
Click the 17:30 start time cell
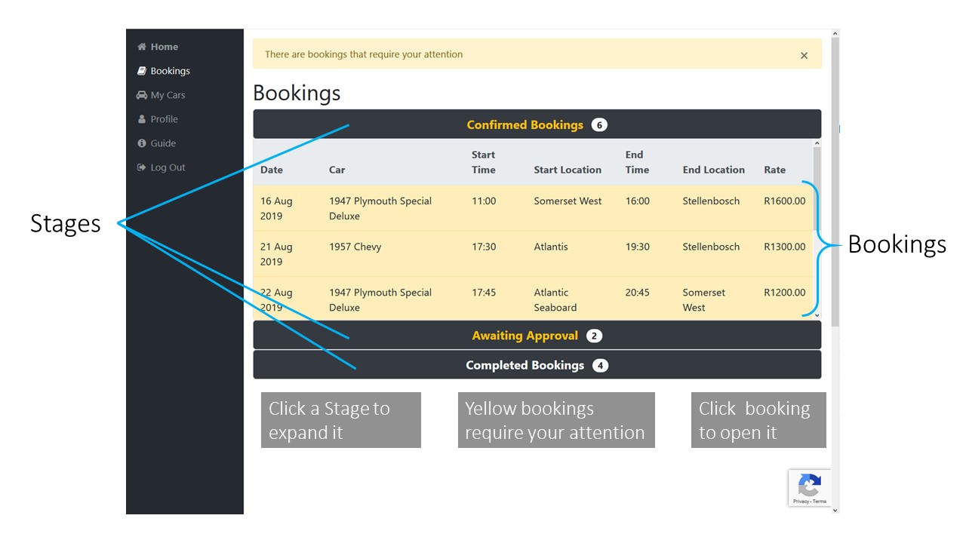click(x=484, y=247)
